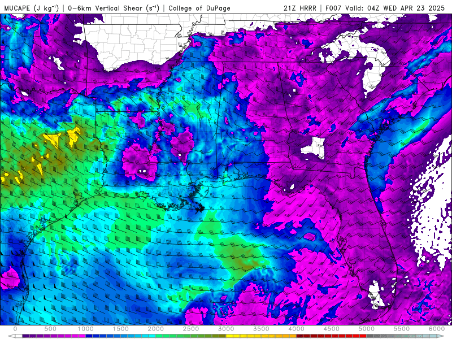Click the 4500 tick label on colorbar
This screenshot has height=339, width=452.
(x=332, y=329)
